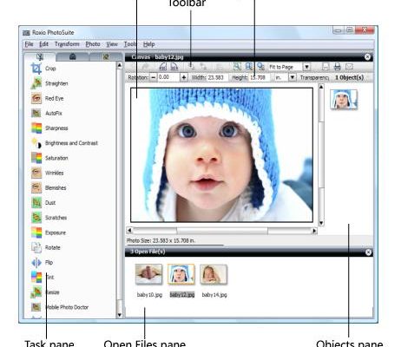Click the canvas horizontal scrollbar thumb
Viewport: 401px width, 347px height.
click(x=222, y=231)
